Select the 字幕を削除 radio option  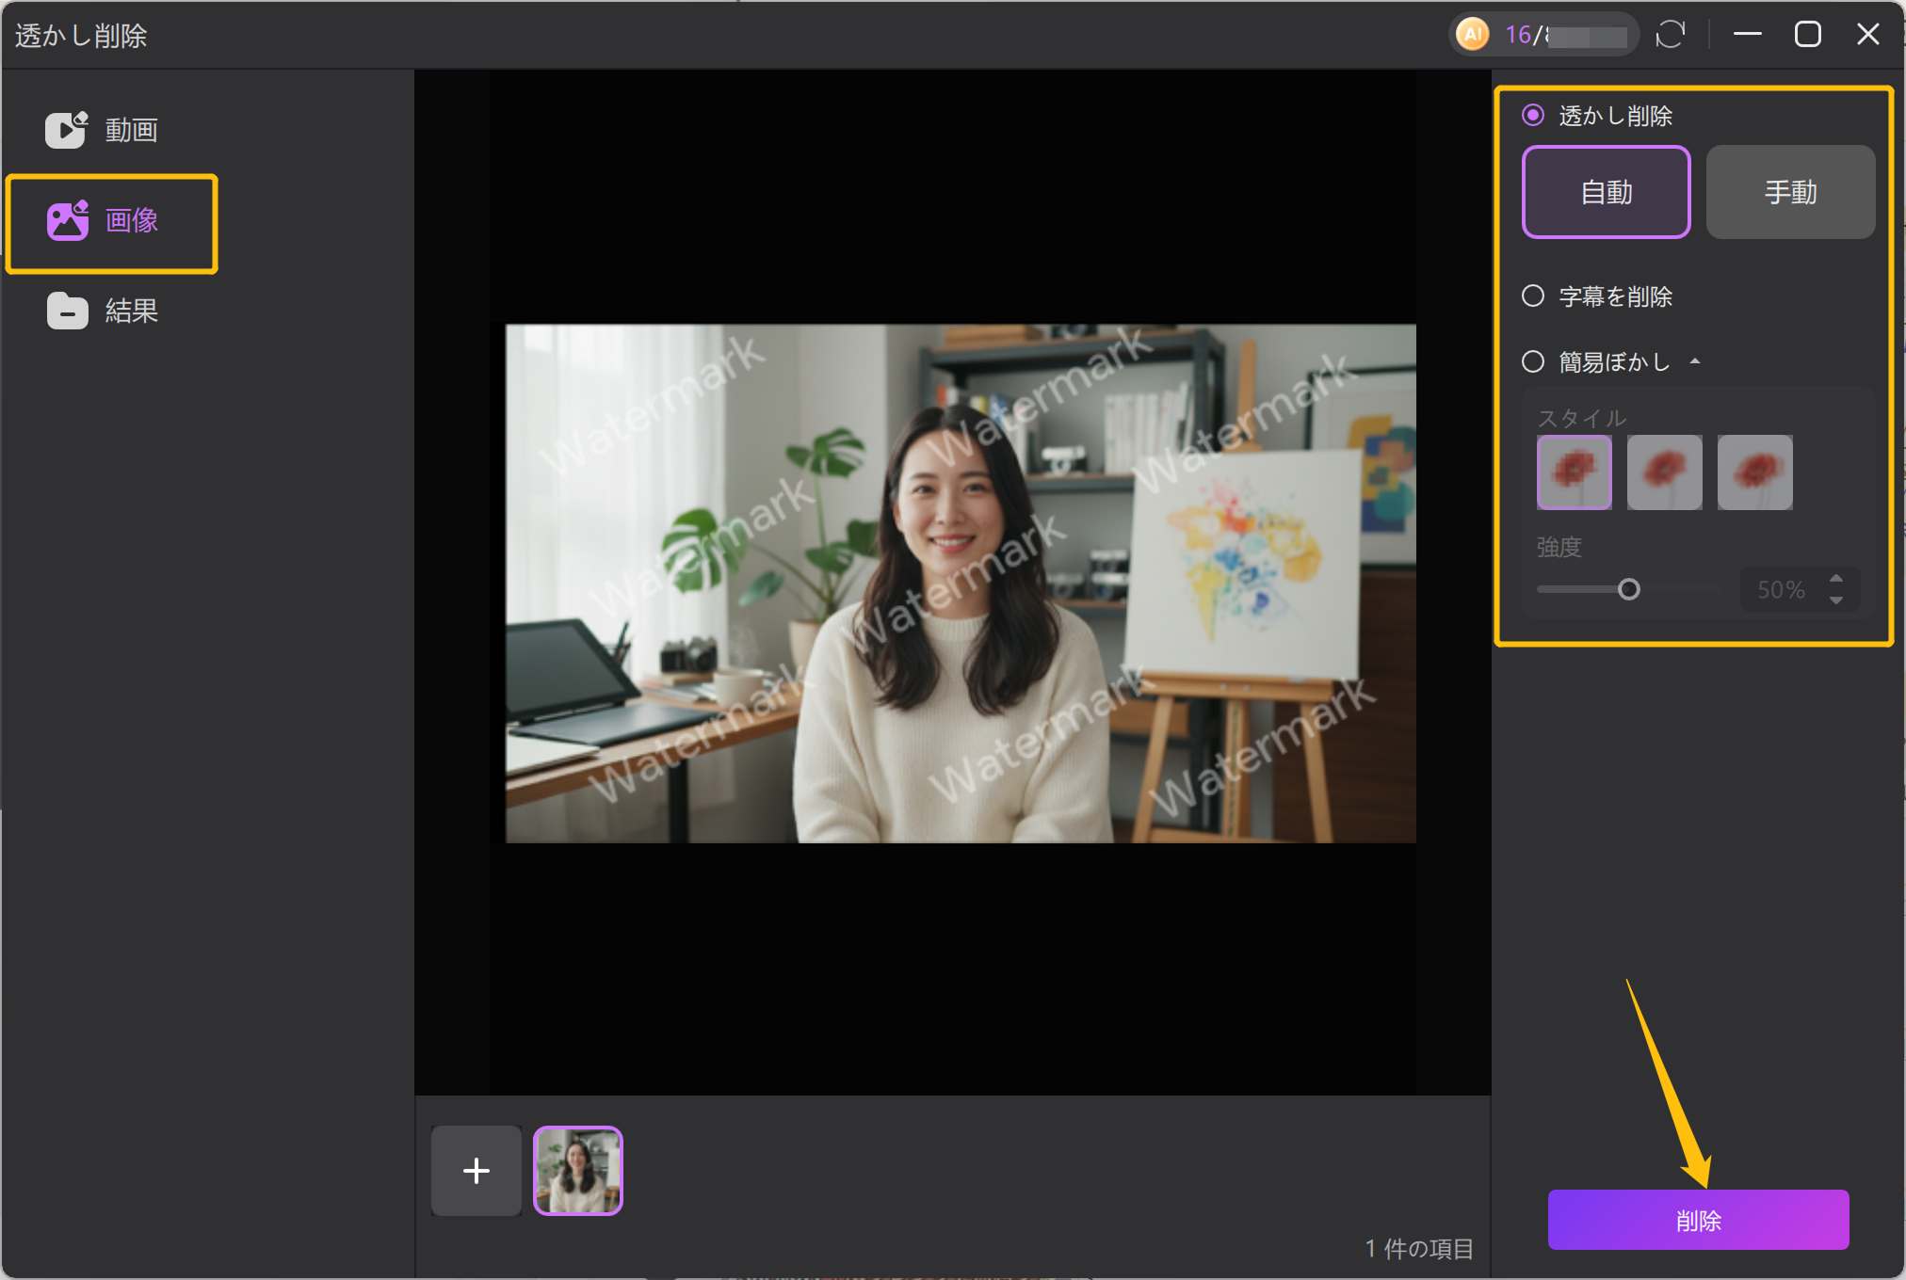point(1533,296)
